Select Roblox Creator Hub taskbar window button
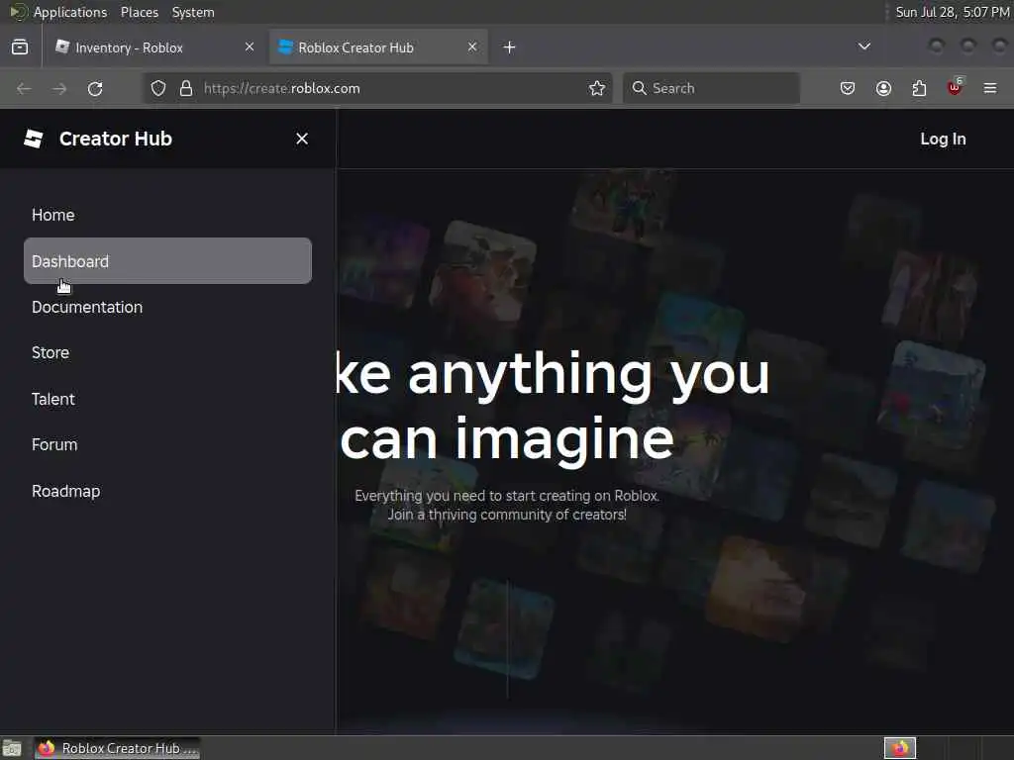The height and width of the screenshot is (760, 1014). click(117, 748)
